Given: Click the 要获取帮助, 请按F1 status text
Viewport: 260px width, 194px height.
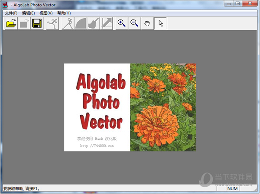Looking at the screenshot, I should point(22,188).
